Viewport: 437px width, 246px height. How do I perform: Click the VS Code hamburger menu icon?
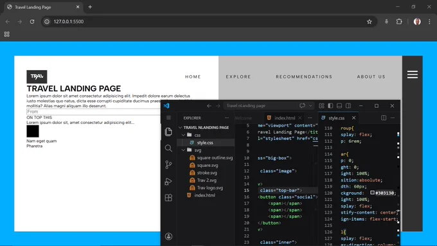pyautogui.click(x=168, y=118)
